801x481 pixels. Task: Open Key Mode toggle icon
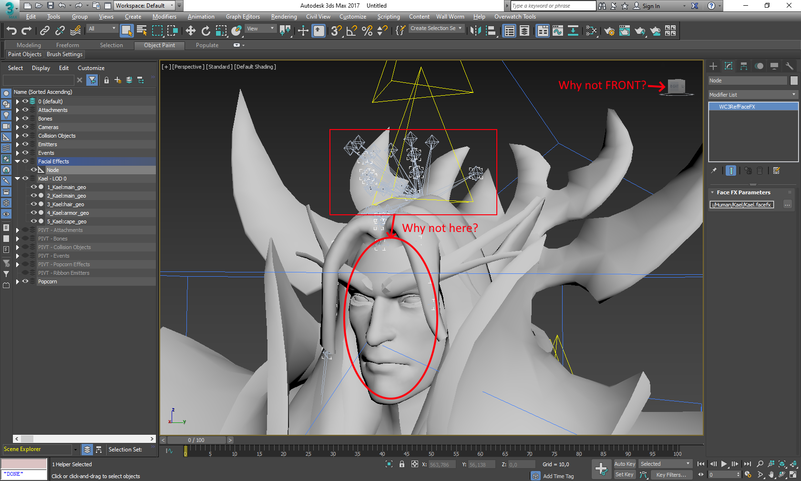point(701,475)
